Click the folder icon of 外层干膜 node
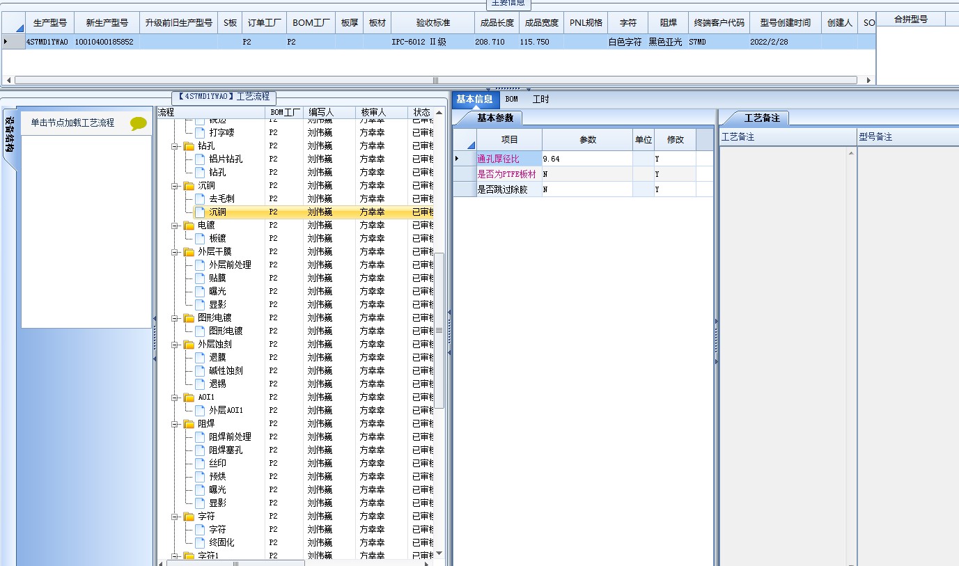959x566 pixels. coord(189,252)
